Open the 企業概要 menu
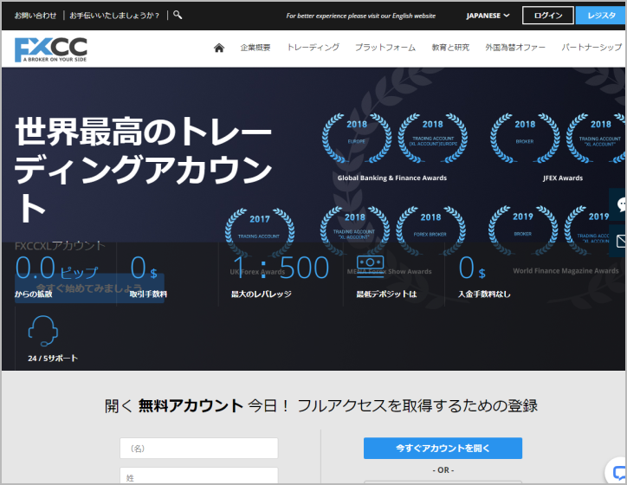This screenshot has height=485, width=627. click(x=255, y=48)
